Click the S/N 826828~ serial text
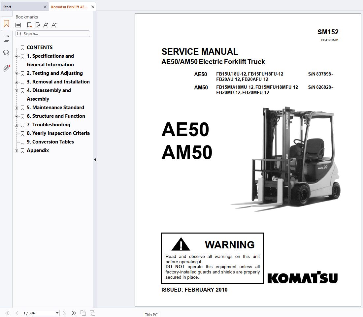This screenshot has height=317, width=363. click(321, 87)
